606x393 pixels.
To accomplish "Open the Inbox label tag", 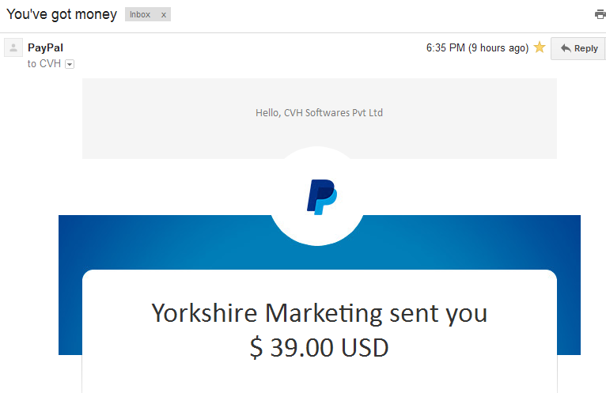I will pos(140,15).
